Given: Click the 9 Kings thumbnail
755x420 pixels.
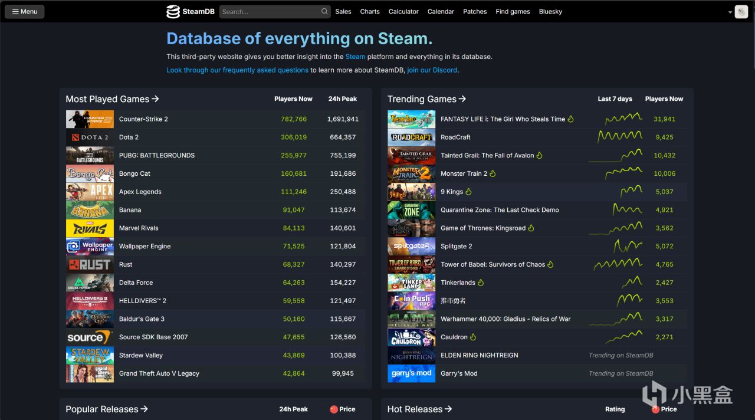Looking at the screenshot, I should 411,192.
